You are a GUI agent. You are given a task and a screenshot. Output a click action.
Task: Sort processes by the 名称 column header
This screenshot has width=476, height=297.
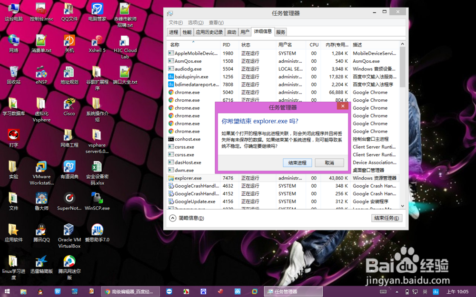193,45
